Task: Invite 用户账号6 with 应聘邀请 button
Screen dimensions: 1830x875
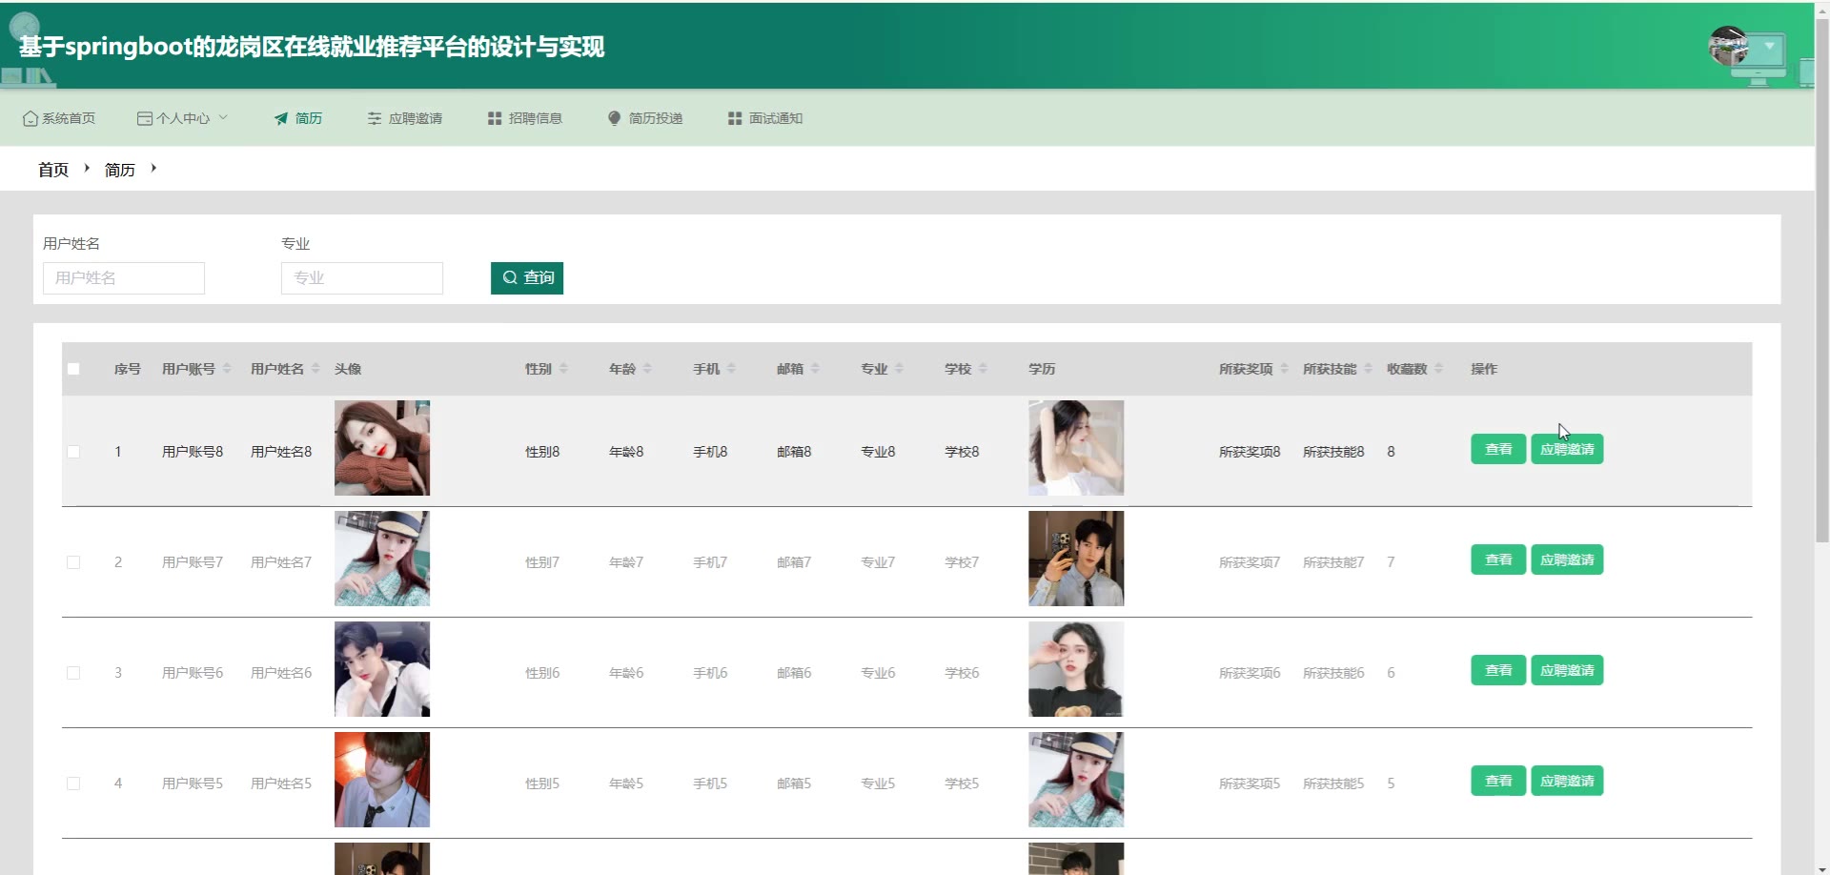Action: (x=1567, y=670)
